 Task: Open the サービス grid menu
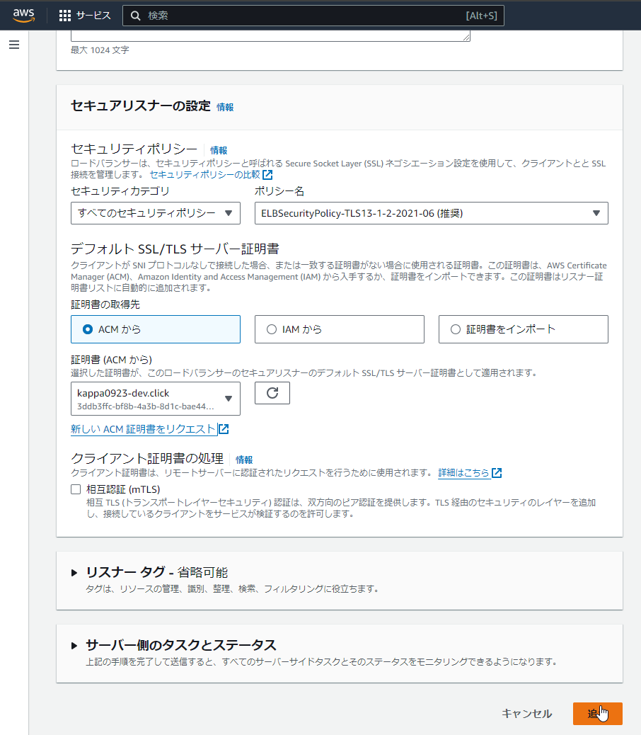85,16
